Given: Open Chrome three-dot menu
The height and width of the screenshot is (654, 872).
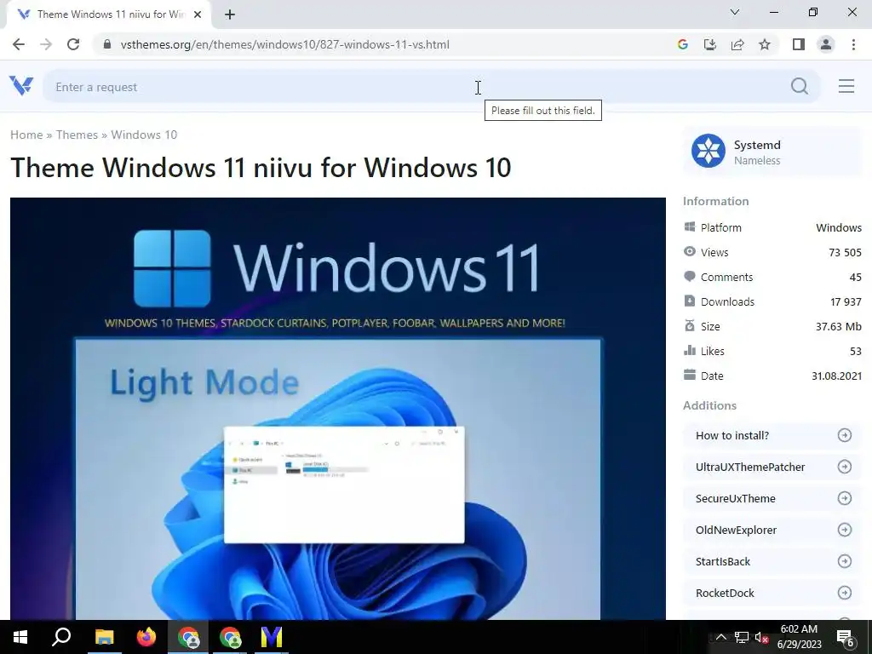Looking at the screenshot, I should 853,44.
